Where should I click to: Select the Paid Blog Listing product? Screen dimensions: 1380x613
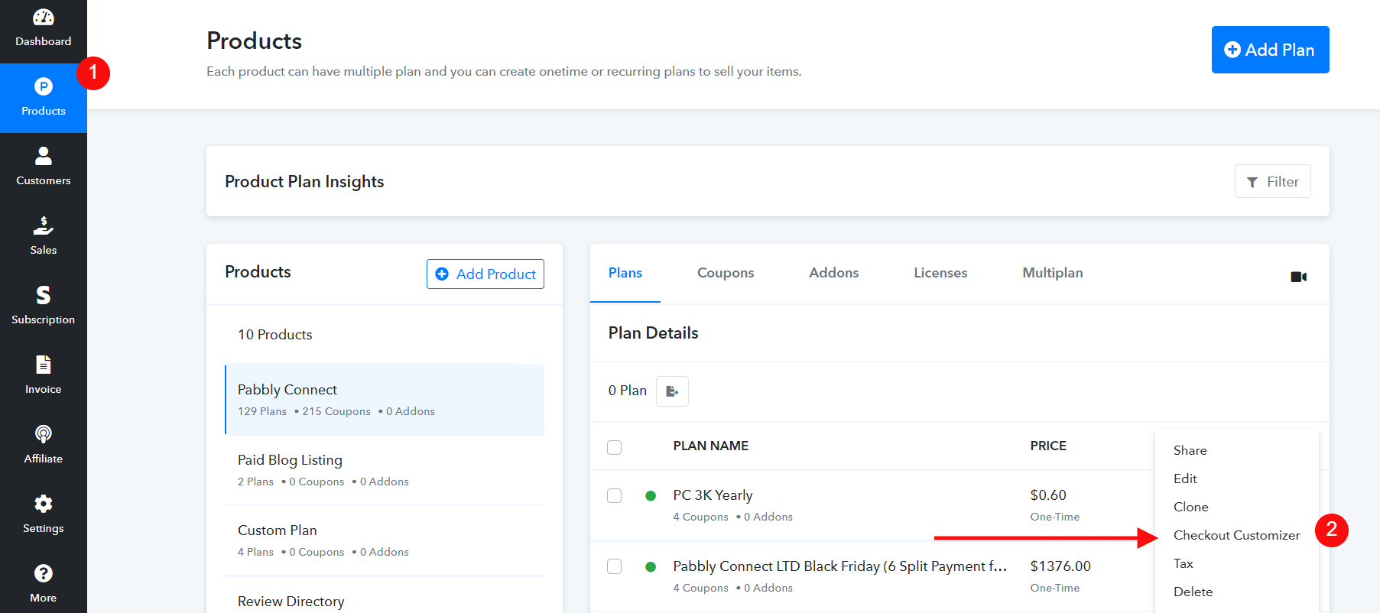[385, 470]
